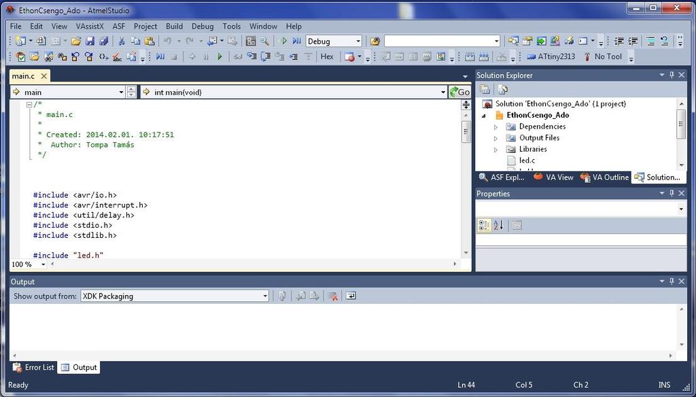The height and width of the screenshot is (397, 696).
Task: Switch to the ASF Explorer tab
Action: point(502,177)
